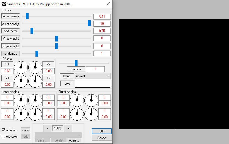The width and height of the screenshot is (229, 144).
Task: Click the bottom-right Inner Angles dial
Action: 35,114
